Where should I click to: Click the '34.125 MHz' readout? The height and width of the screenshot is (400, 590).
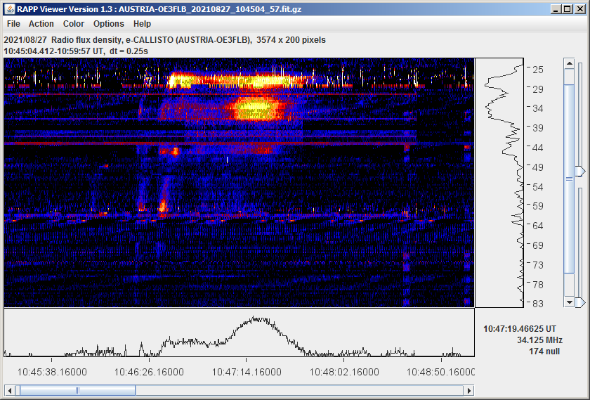click(539, 340)
